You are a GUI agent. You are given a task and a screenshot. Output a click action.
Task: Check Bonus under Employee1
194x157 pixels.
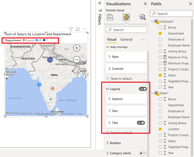pos(160,27)
